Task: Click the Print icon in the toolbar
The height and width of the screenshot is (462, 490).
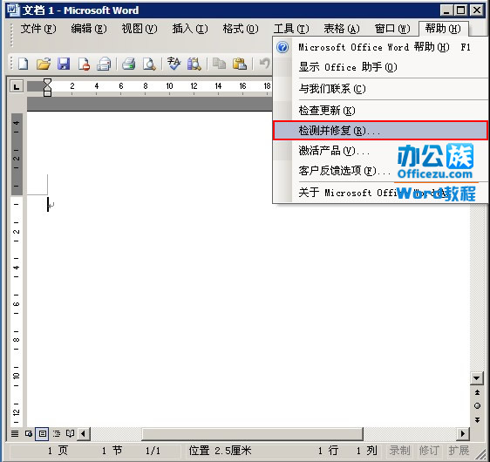Action: pyautogui.click(x=128, y=64)
